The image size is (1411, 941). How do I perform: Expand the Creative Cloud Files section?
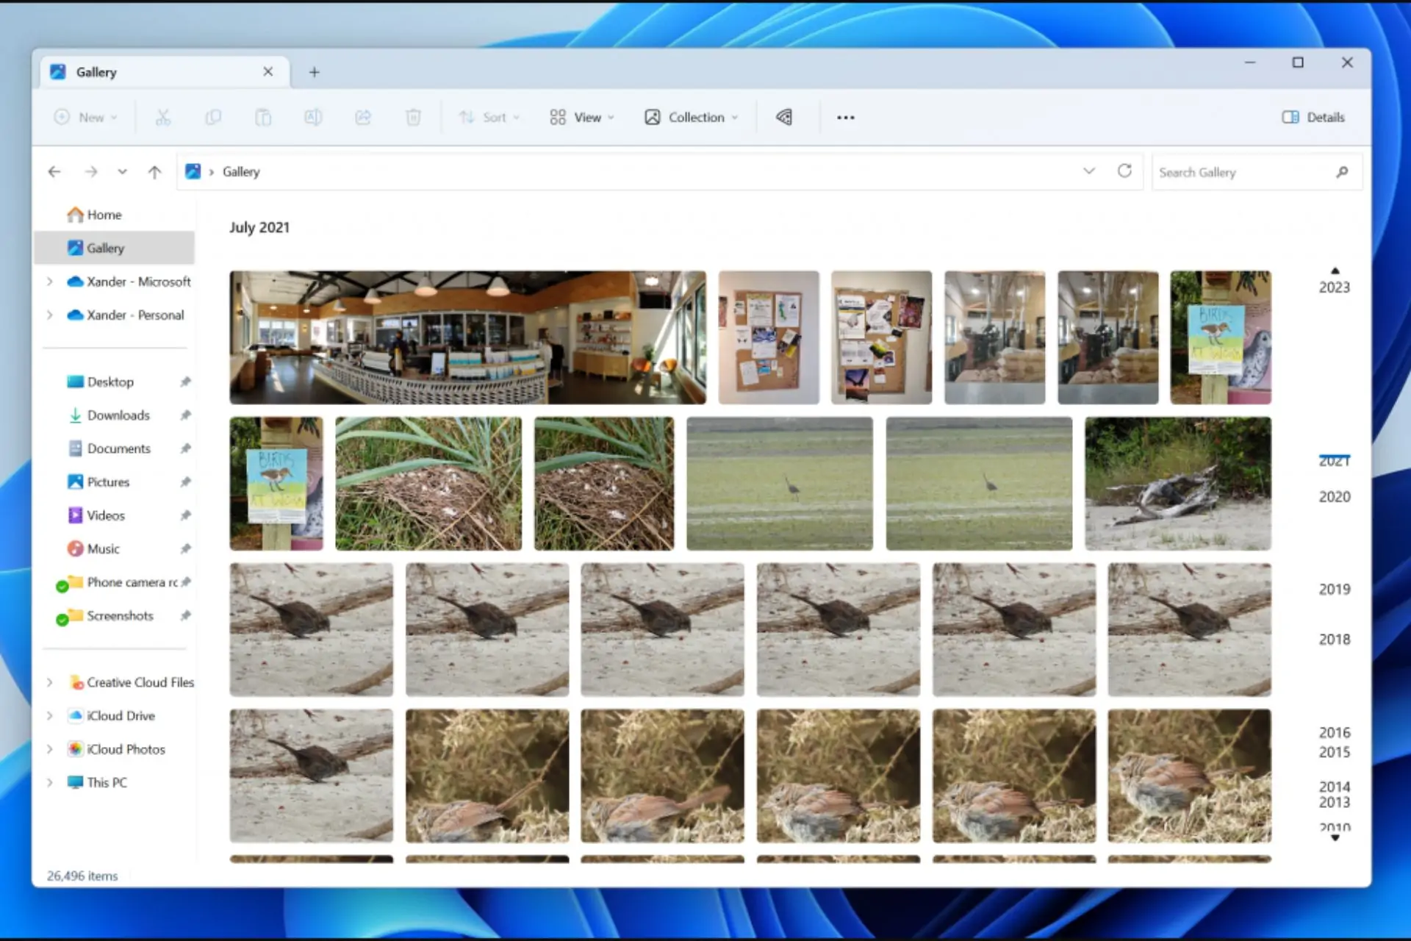pos(49,681)
